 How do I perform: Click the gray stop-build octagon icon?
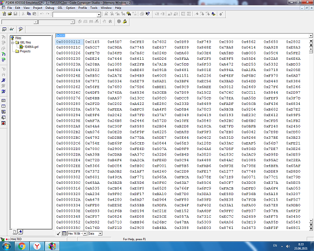point(119,22)
